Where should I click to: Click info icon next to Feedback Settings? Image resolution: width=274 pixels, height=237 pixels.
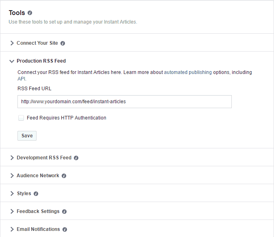(64, 212)
